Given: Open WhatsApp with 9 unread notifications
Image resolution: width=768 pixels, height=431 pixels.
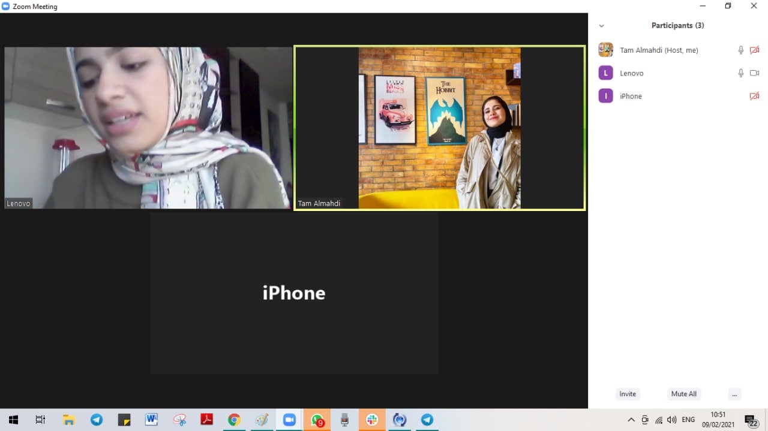Looking at the screenshot, I should point(317,420).
